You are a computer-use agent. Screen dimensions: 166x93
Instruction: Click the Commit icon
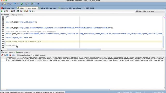18,11
